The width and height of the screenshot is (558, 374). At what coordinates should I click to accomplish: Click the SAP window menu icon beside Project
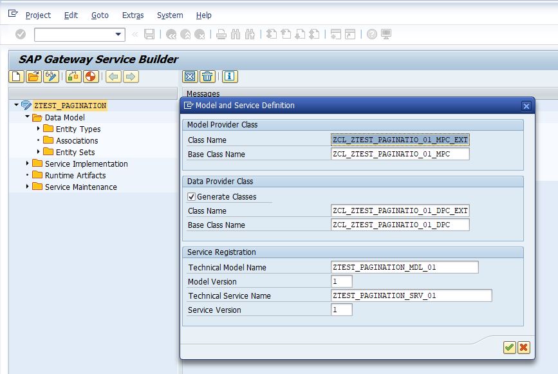pos(13,14)
